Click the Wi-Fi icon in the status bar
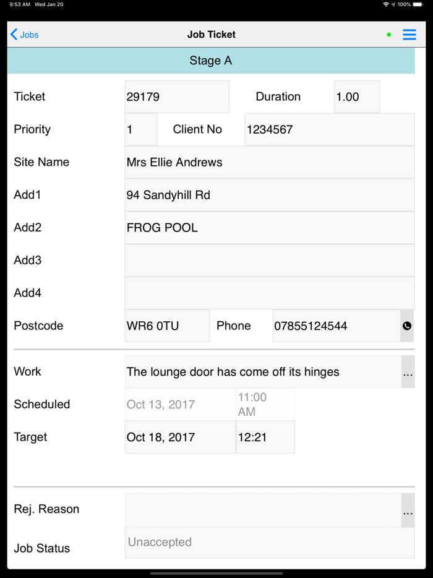 (387, 5)
